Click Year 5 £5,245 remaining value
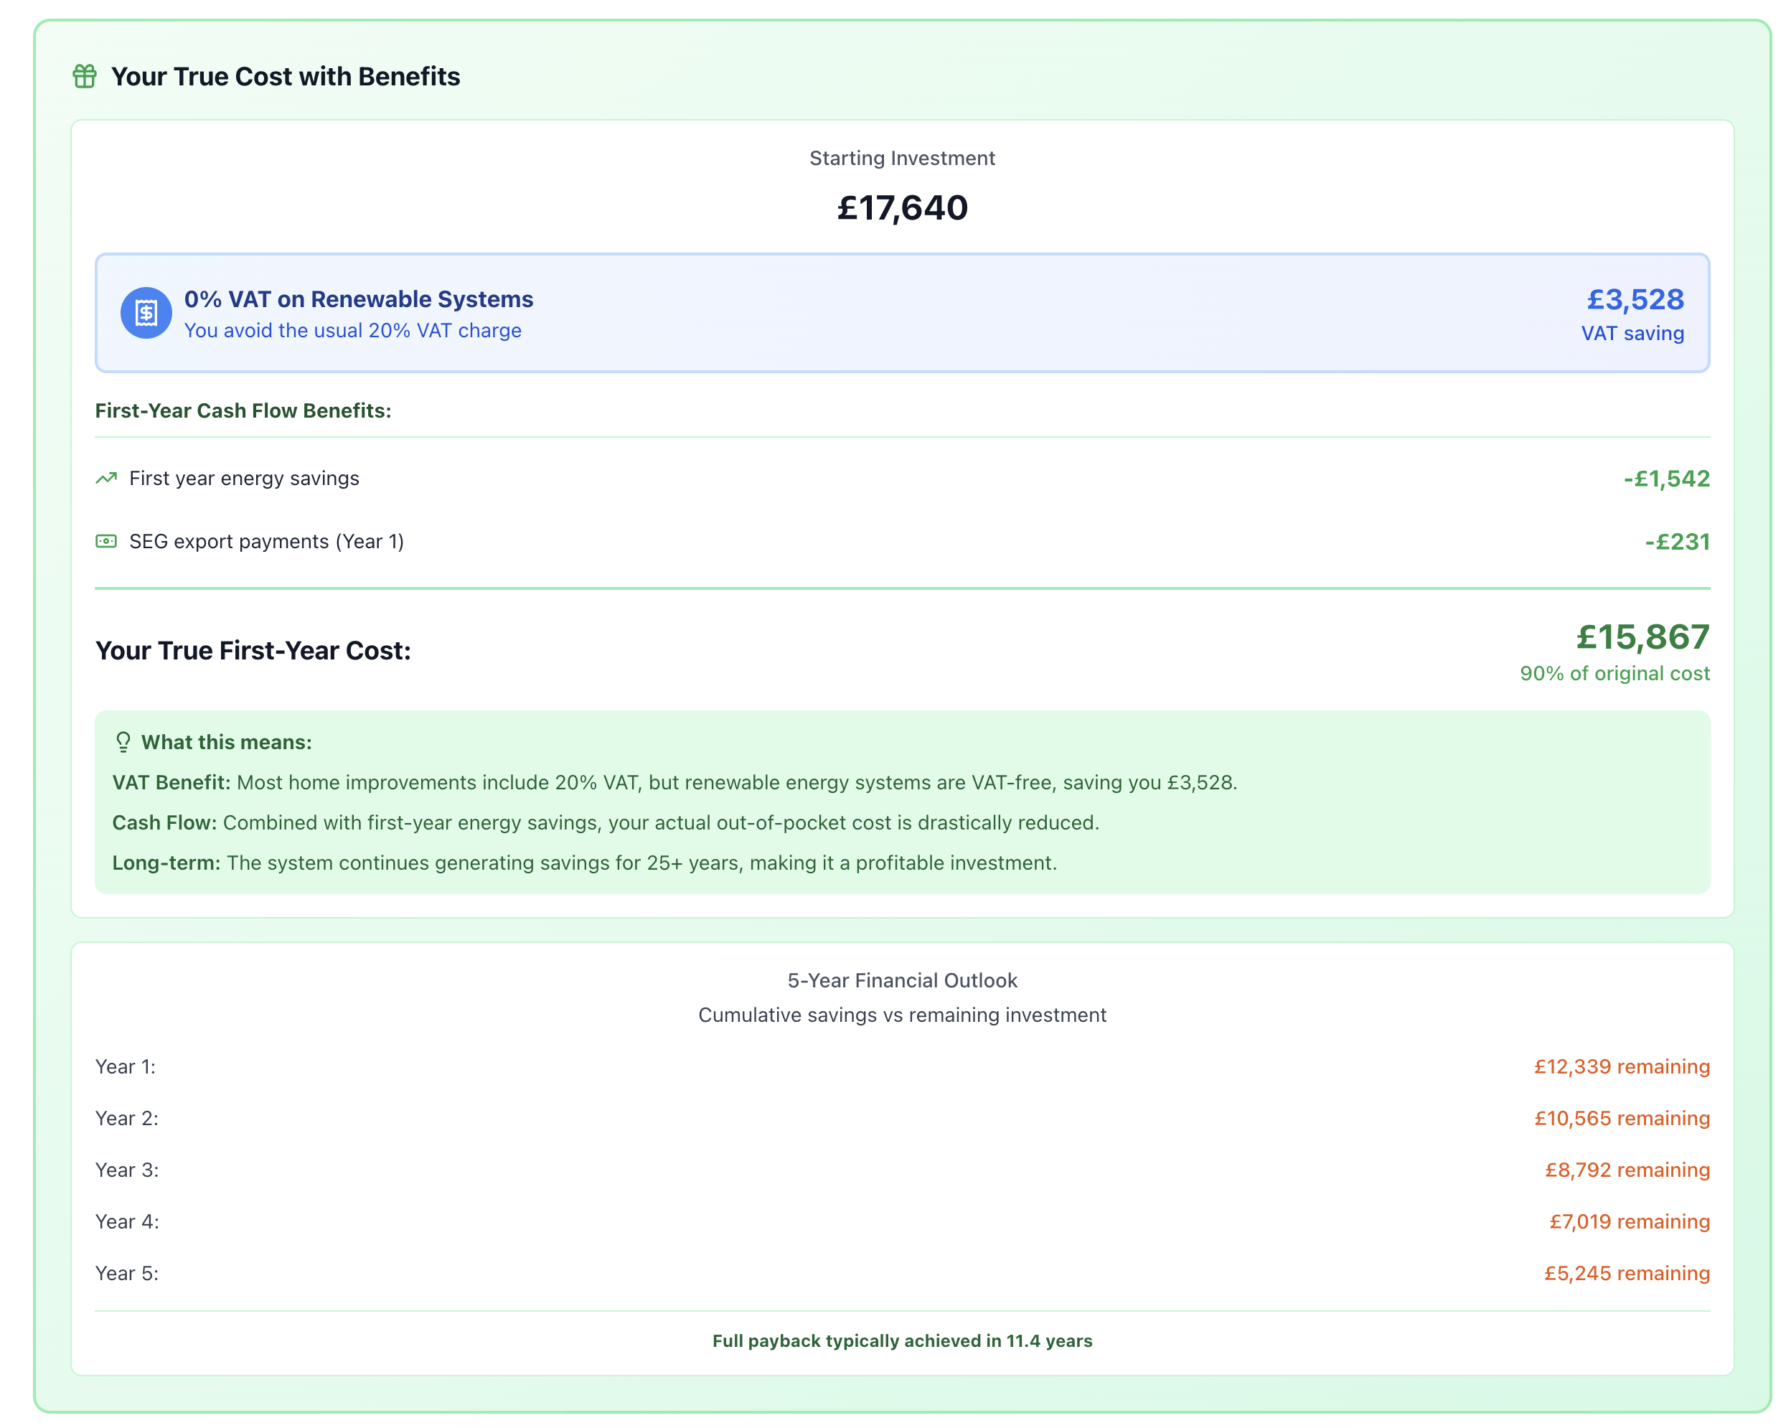 (1626, 1274)
